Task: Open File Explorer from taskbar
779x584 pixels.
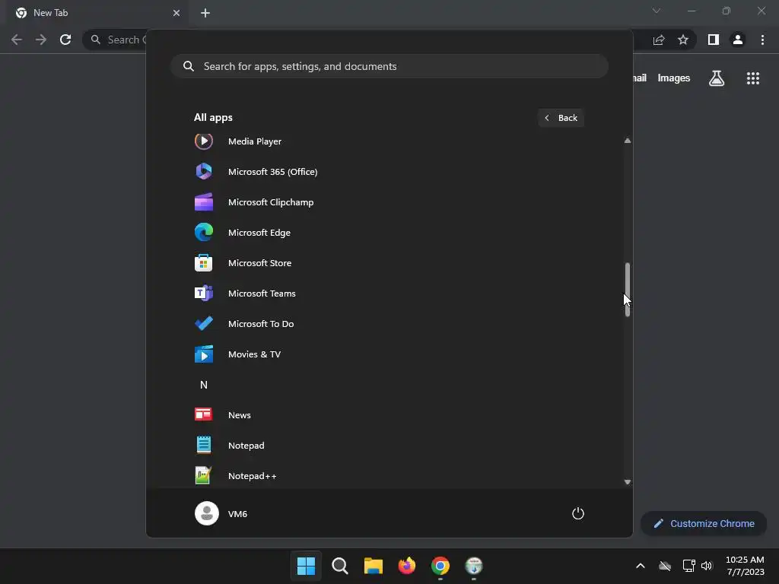Action: point(373,566)
